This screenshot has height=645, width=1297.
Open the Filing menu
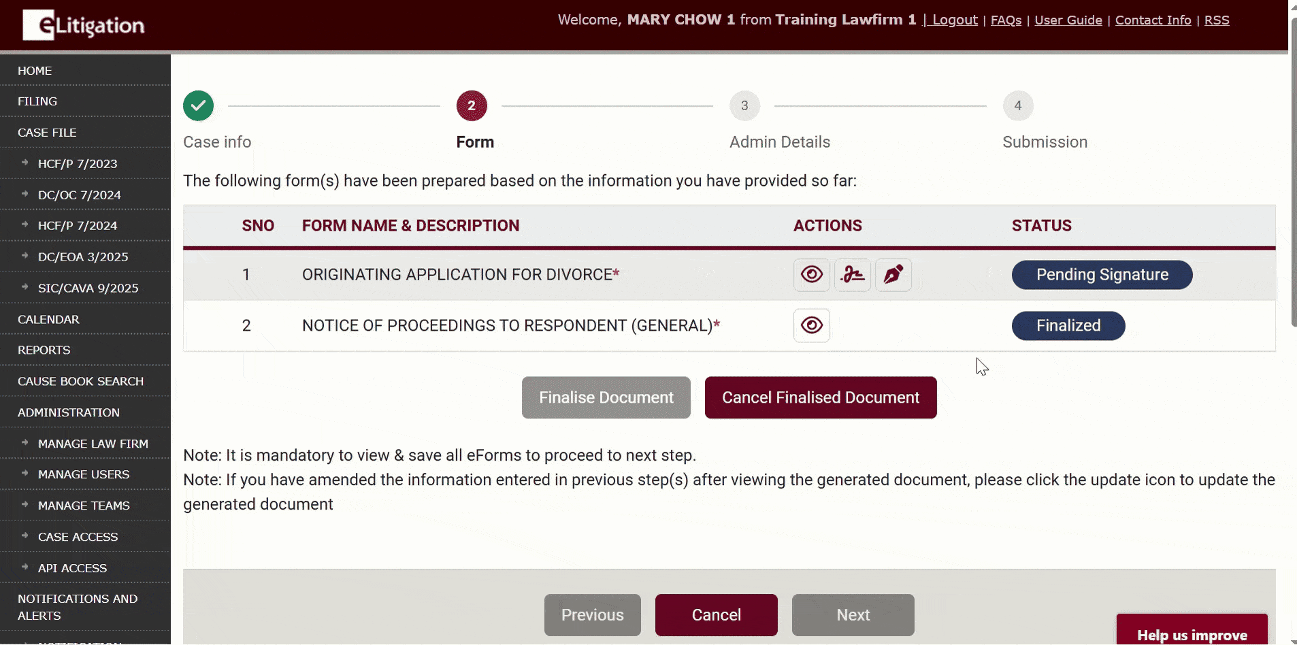[x=37, y=101]
